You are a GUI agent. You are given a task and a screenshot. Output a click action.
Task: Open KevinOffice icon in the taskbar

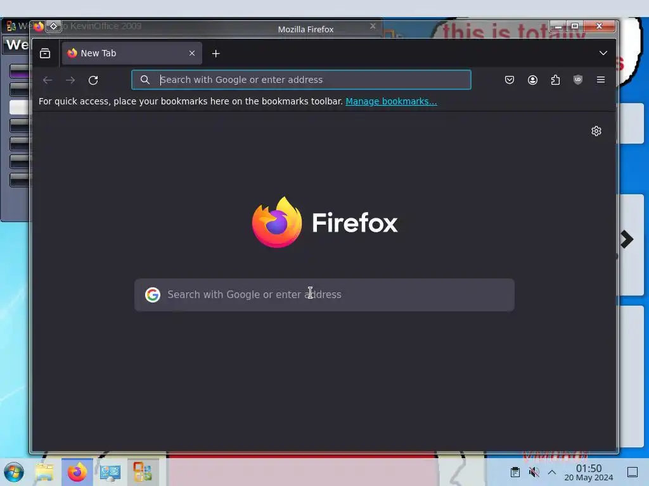pyautogui.click(x=143, y=472)
